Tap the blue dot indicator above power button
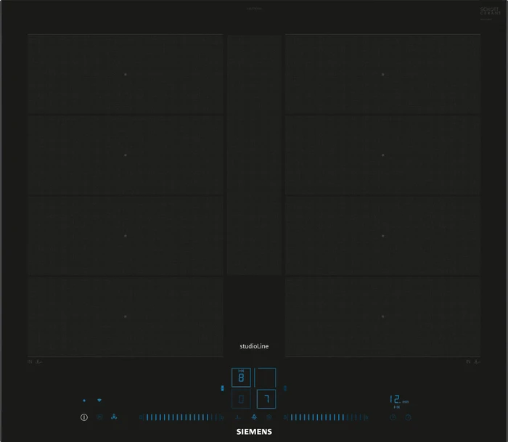The width and height of the screenshot is (508, 442). pyautogui.click(x=84, y=401)
